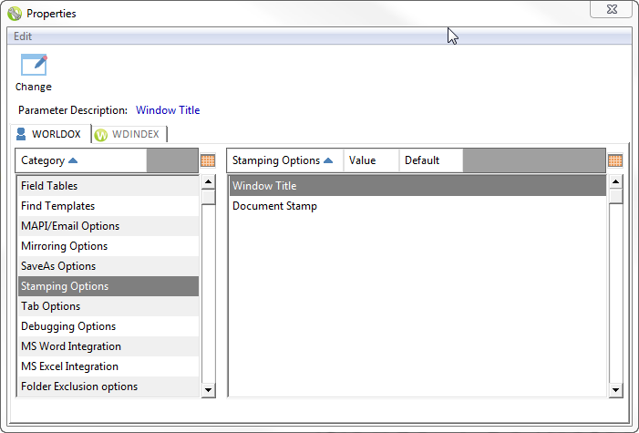Sort by the Category column header

(x=81, y=160)
